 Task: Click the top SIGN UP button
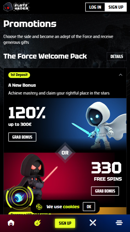(116, 7)
